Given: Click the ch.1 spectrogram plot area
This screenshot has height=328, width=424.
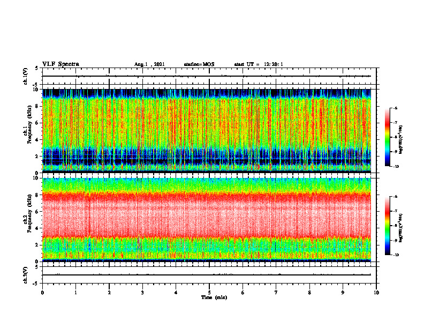Looking at the screenshot, I should click(x=207, y=131).
